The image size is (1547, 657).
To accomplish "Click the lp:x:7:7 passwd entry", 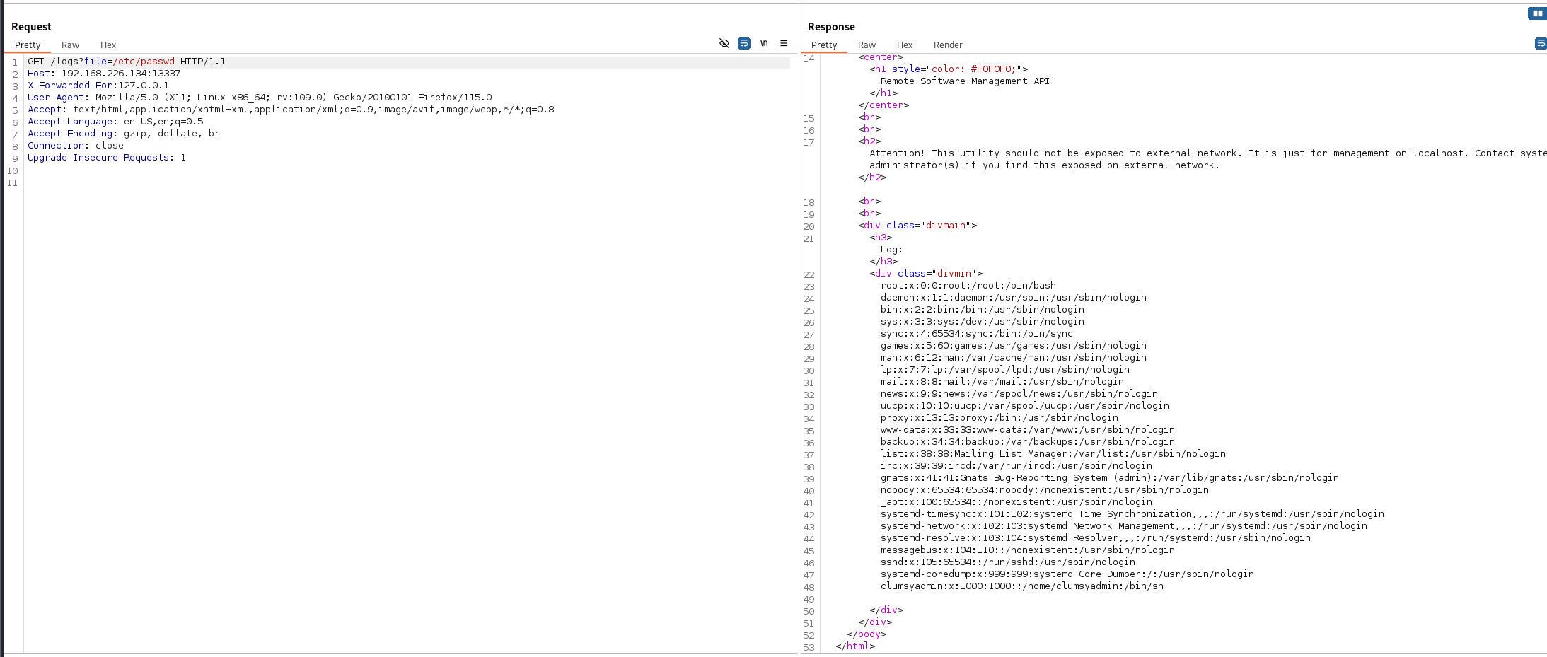I will click(1005, 370).
